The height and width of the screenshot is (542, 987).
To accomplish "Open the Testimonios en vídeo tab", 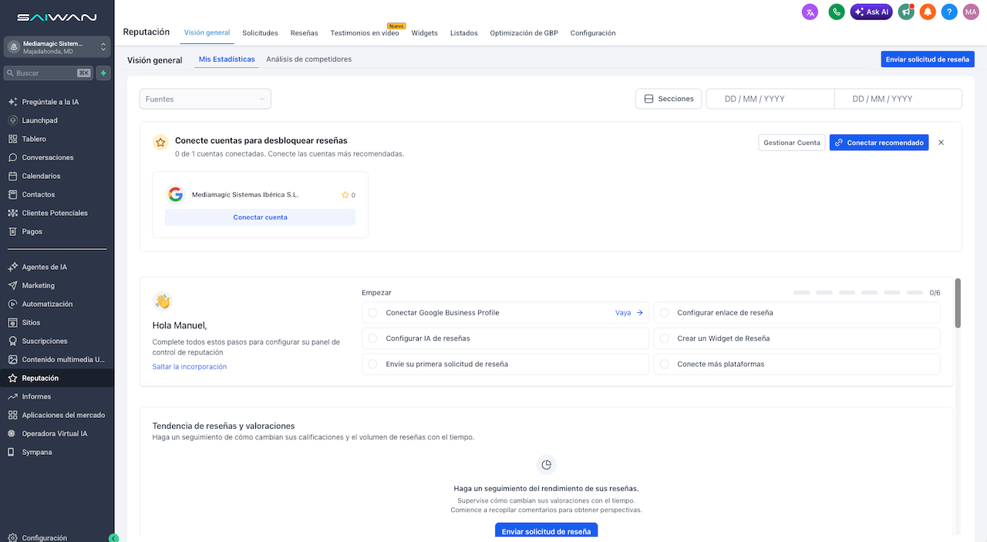I will pyautogui.click(x=365, y=33).
